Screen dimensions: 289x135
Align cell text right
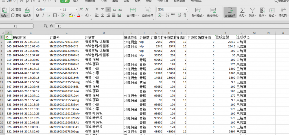point(108,15)
